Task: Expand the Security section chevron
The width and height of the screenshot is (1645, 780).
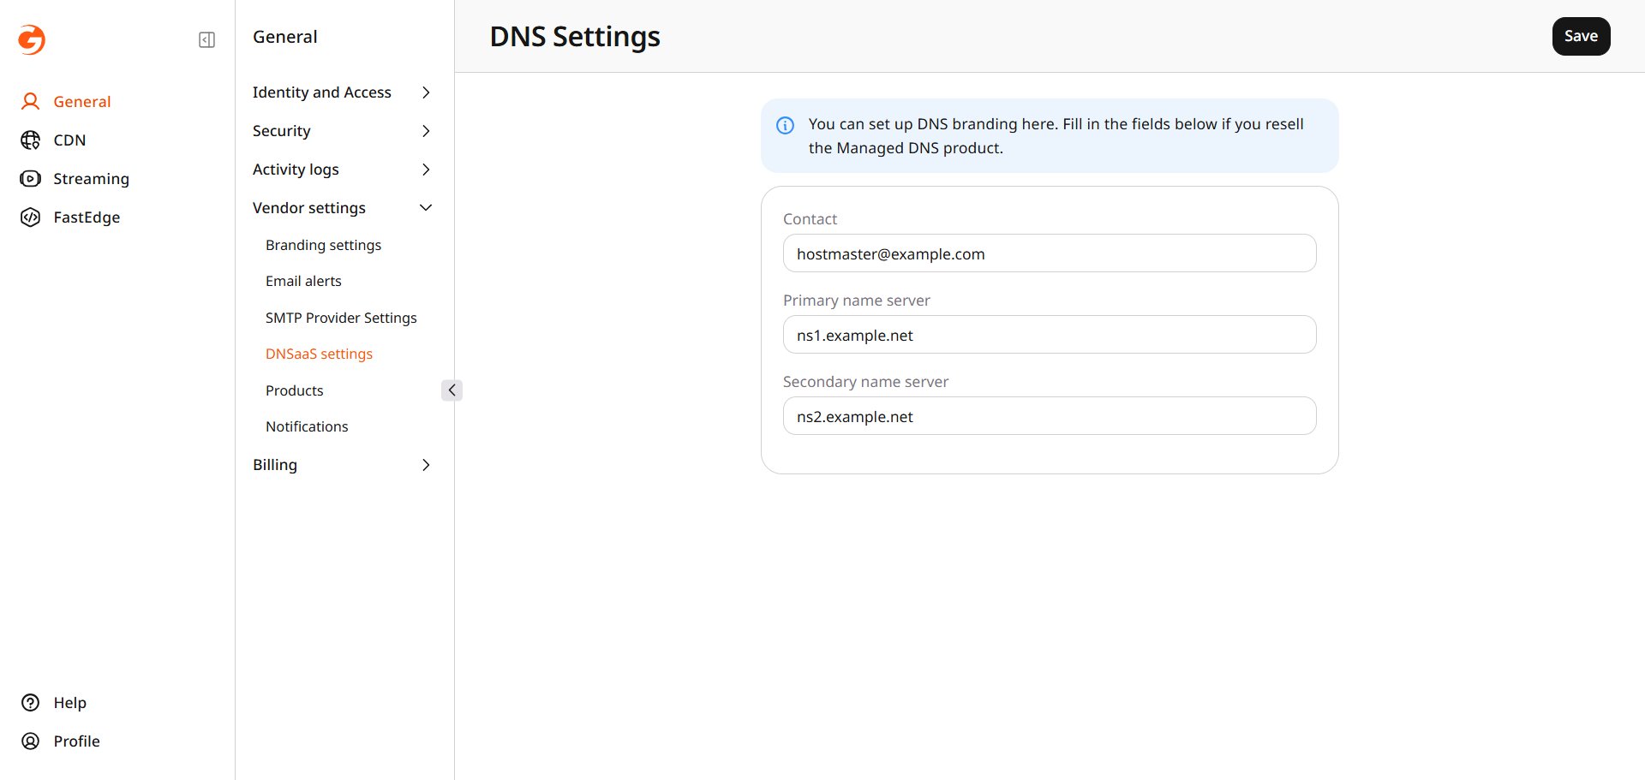Action: point(426,131)
